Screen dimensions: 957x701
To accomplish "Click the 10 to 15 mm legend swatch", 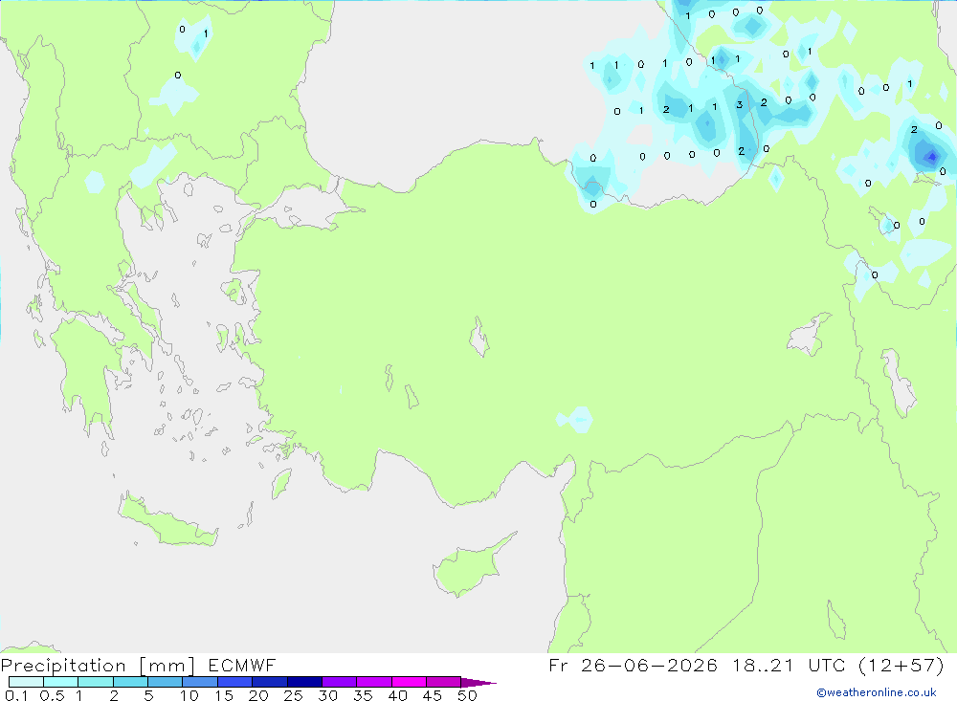I will [200, 682].
